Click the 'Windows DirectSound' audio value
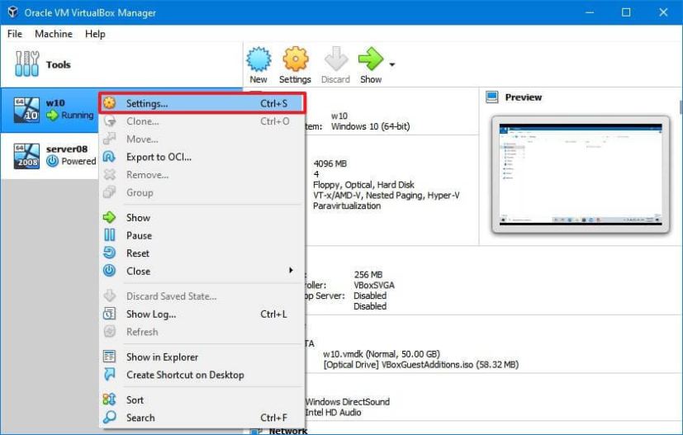 coord(348,402)
